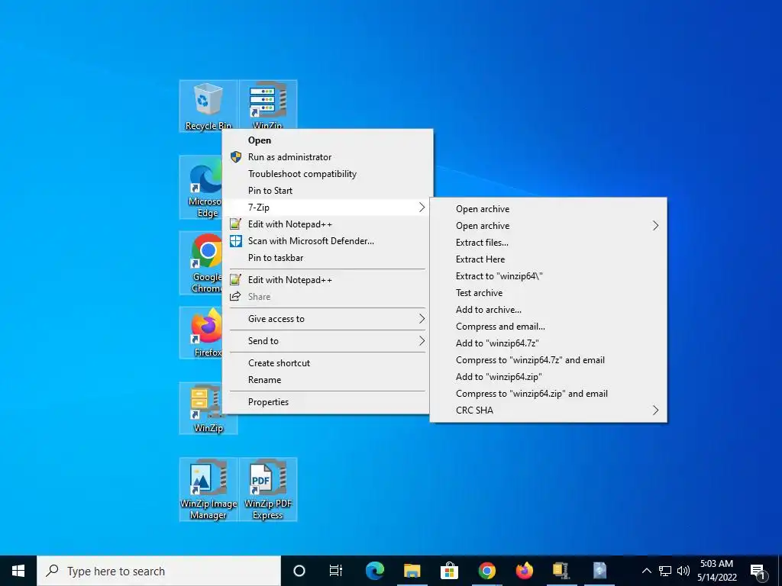The image size is (782, 586).
Task: Select the WinZip PDF Express desktop icon
Action: coord(268,489)
